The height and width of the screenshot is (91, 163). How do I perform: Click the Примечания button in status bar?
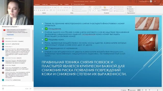pyautogui.click(x=132, y=90)
